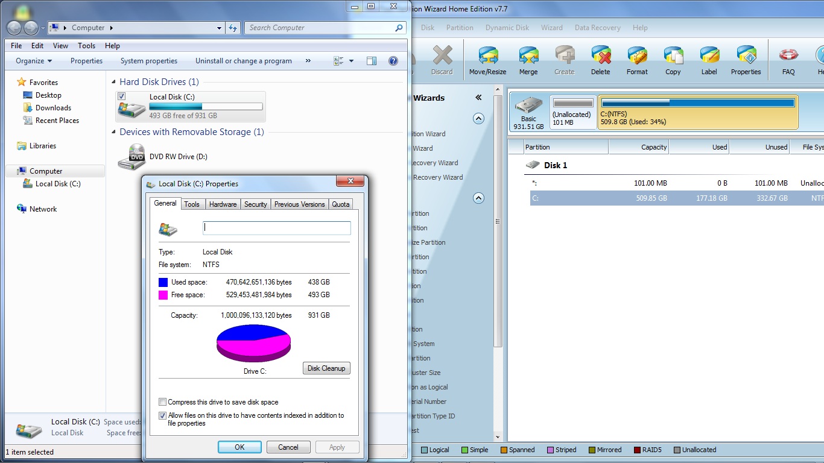Uncheck the Local Disk (C:) item checkbox
The width and height of the screenshot is (824, 463).
pos(122,96)
